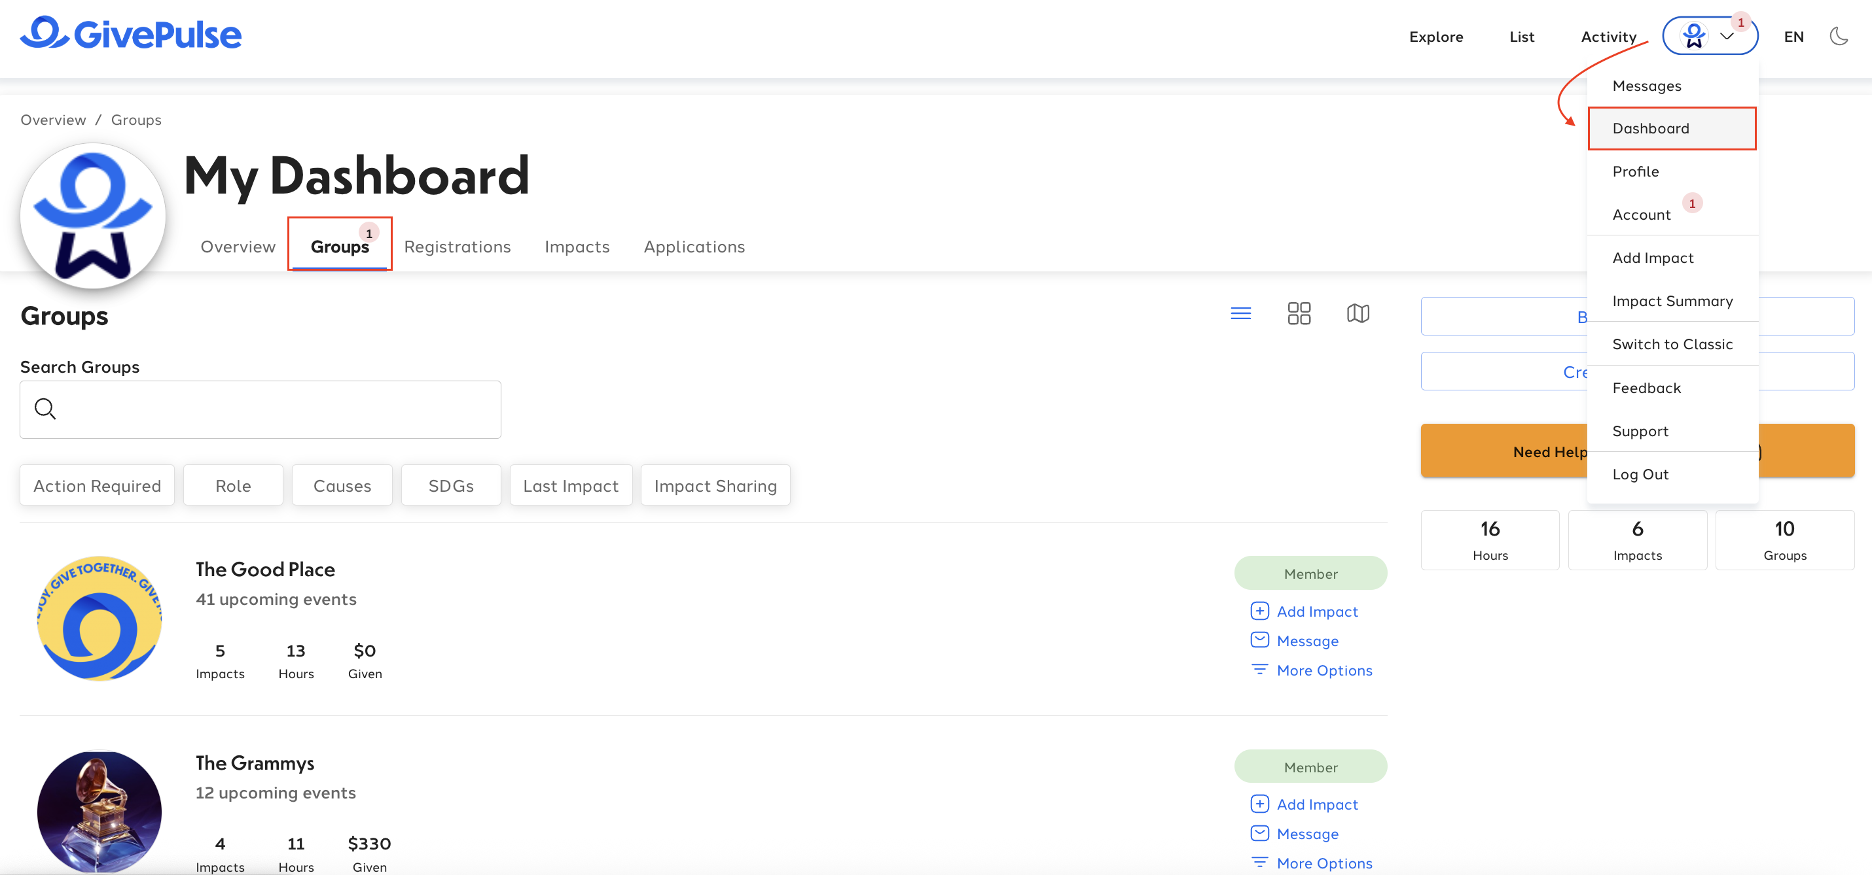Viewport: 1872px width, 875px height.
Task: Open the Overview tab
Action: 238,247
